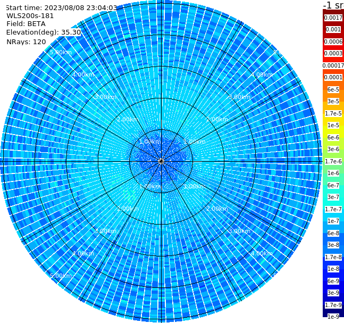Image resolution: width=344 pixels, height=323 pixels.
Task: Click the 3e-6 colorbar tick label
Action: (x=333, y=149)
